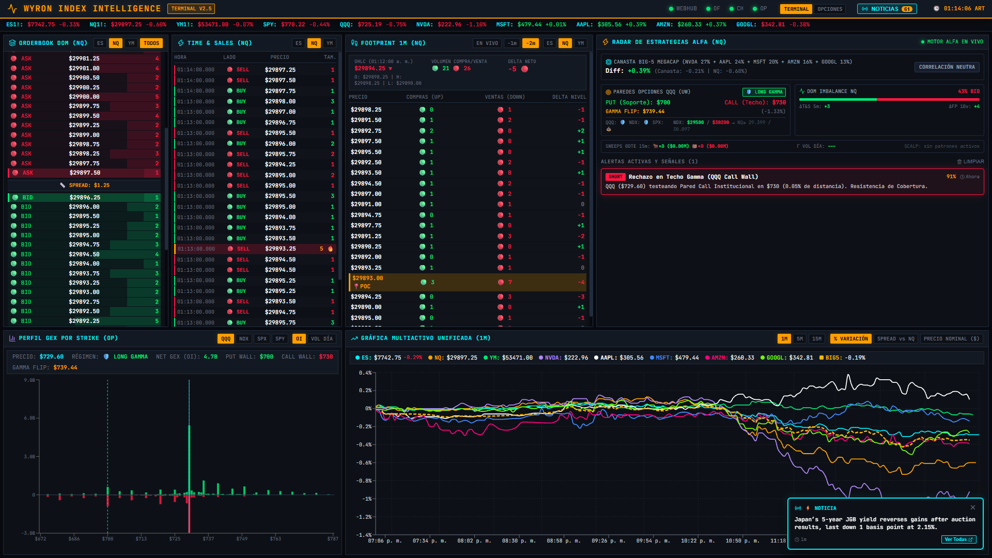Click the Call Wall $730 value
The width and height of the screenshot is (992, 558).
326,357
